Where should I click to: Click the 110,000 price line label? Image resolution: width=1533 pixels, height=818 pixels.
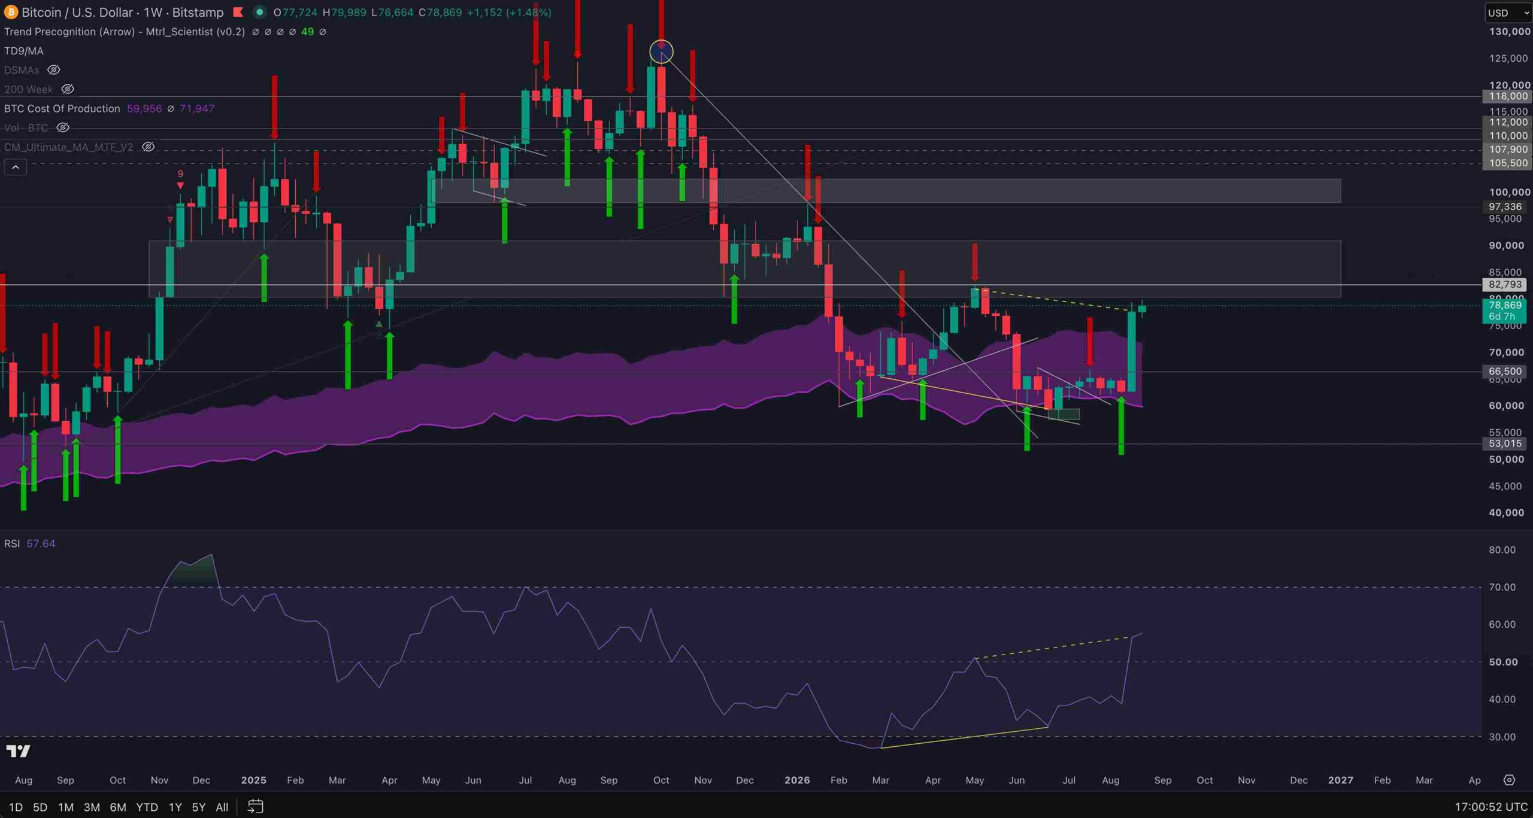[x=1508, y=136]
